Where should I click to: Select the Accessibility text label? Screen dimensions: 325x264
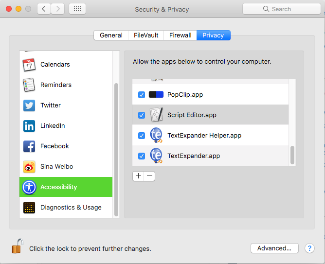[x=59, y=187]
